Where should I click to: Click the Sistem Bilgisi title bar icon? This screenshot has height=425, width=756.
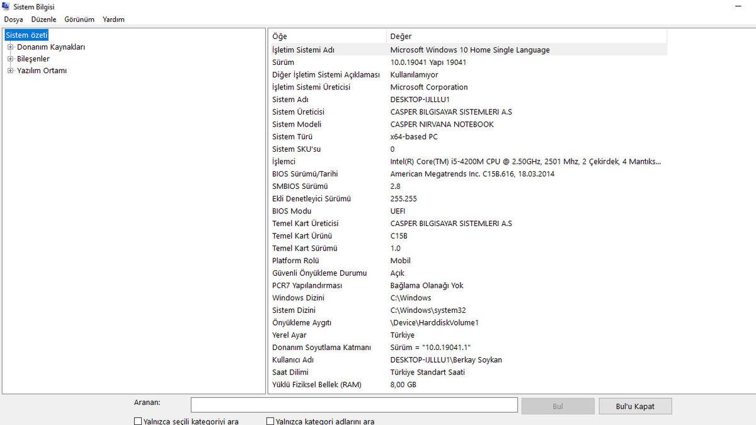click(6, 6)
